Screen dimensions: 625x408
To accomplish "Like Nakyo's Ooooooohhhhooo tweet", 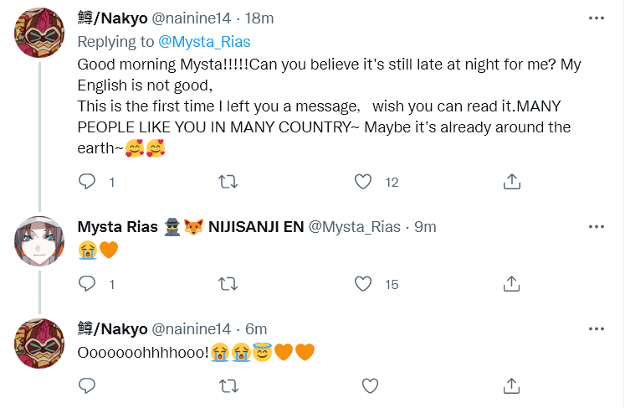I will (x=371, y=386).
